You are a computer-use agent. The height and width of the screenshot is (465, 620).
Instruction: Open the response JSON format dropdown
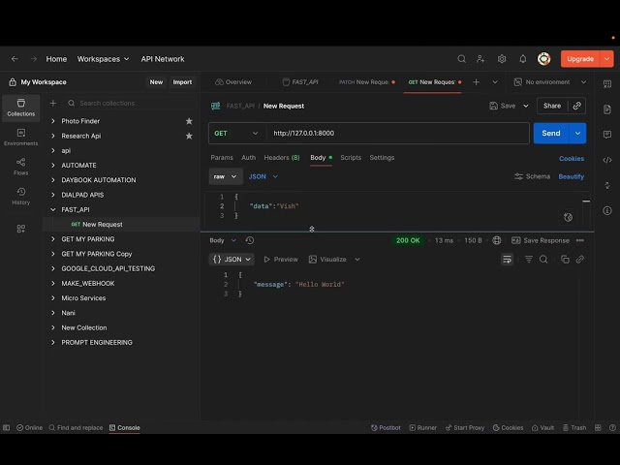[x=232, y=260]
